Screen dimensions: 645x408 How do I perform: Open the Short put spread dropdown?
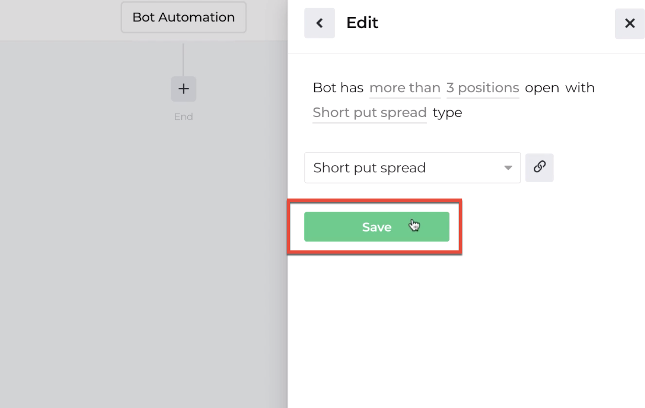point(412,168)
